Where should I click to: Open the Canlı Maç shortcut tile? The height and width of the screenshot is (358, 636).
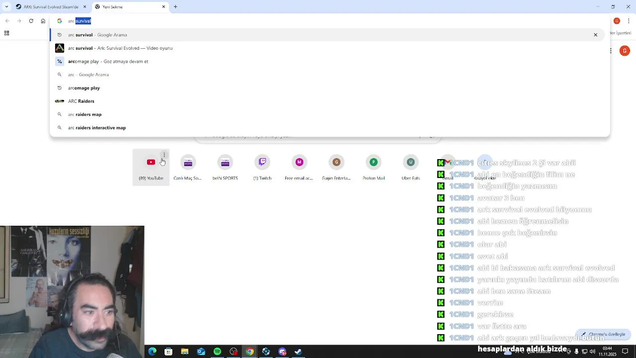[x=188, y=168]
